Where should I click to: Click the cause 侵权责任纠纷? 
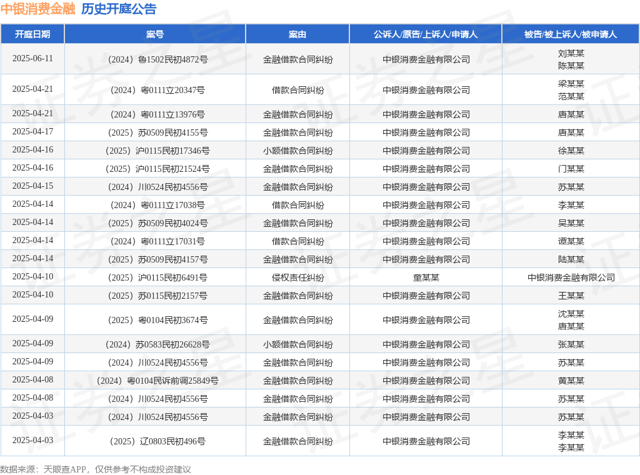pyautogui.click(x=297, y=278)
